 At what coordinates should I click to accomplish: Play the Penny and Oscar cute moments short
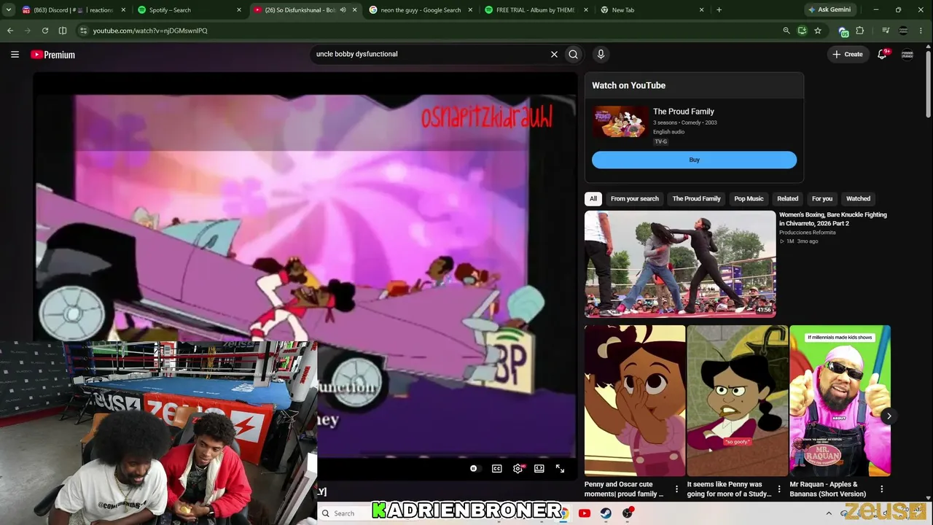point(635,400)
